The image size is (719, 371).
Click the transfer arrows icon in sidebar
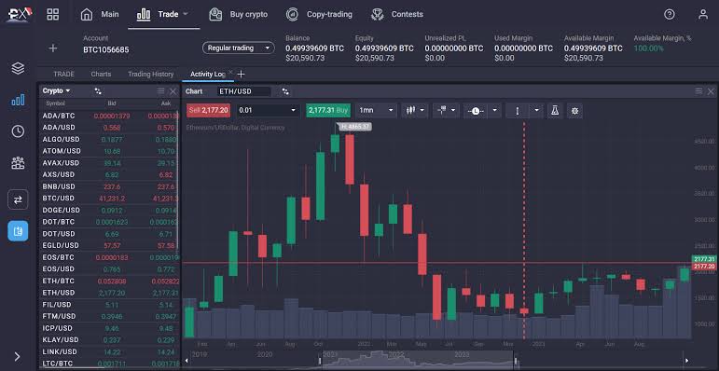point(18,199)
